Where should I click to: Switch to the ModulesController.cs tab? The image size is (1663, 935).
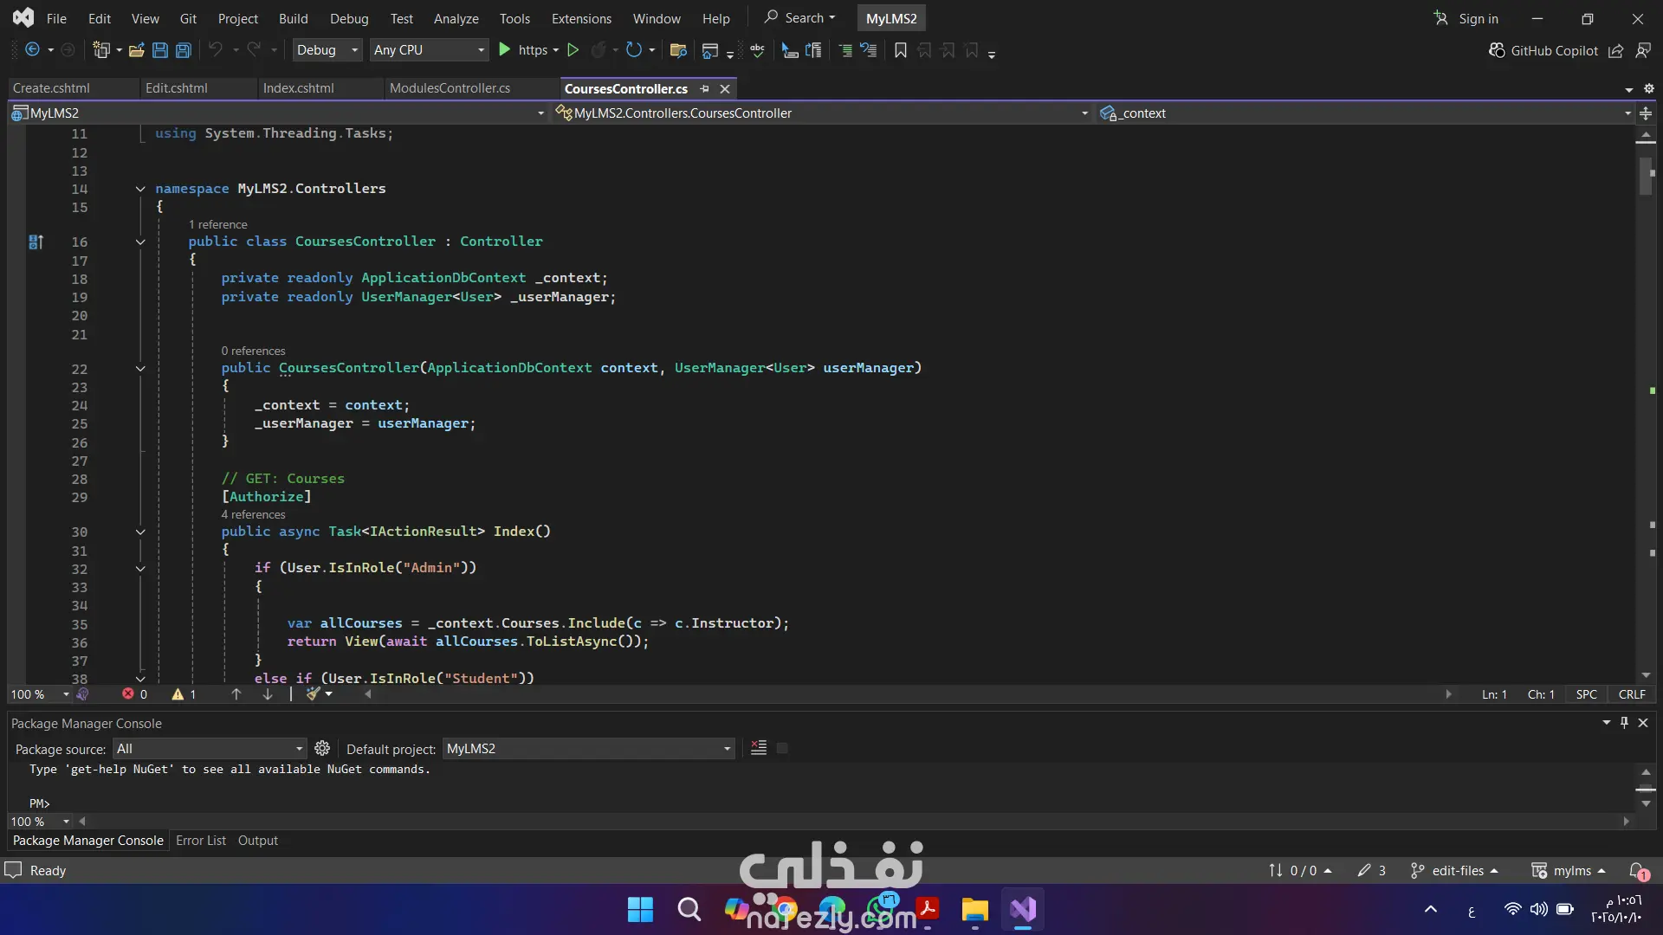coord(450,88)
